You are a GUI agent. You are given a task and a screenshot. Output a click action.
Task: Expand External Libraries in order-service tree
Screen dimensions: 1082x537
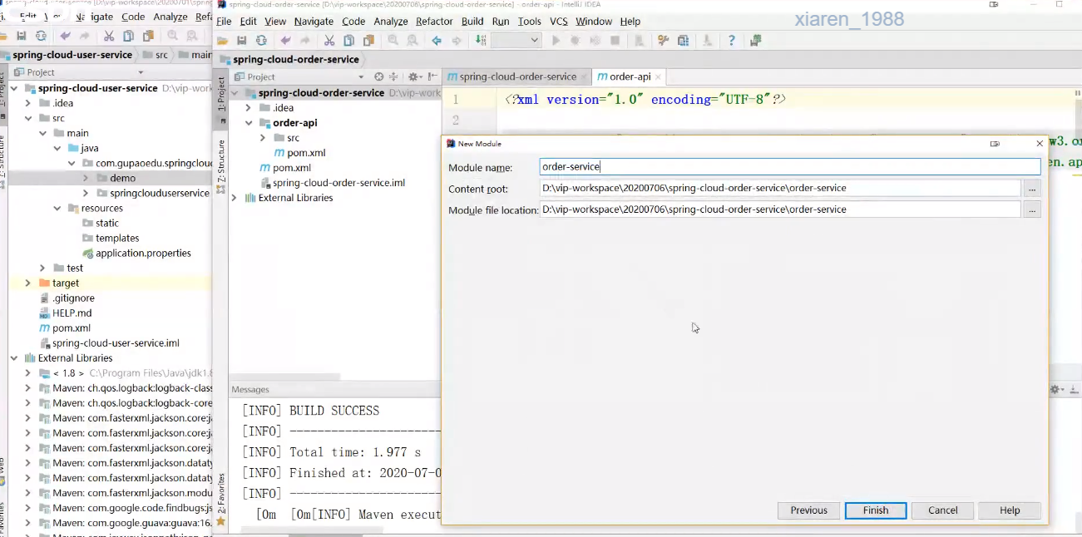234,198
